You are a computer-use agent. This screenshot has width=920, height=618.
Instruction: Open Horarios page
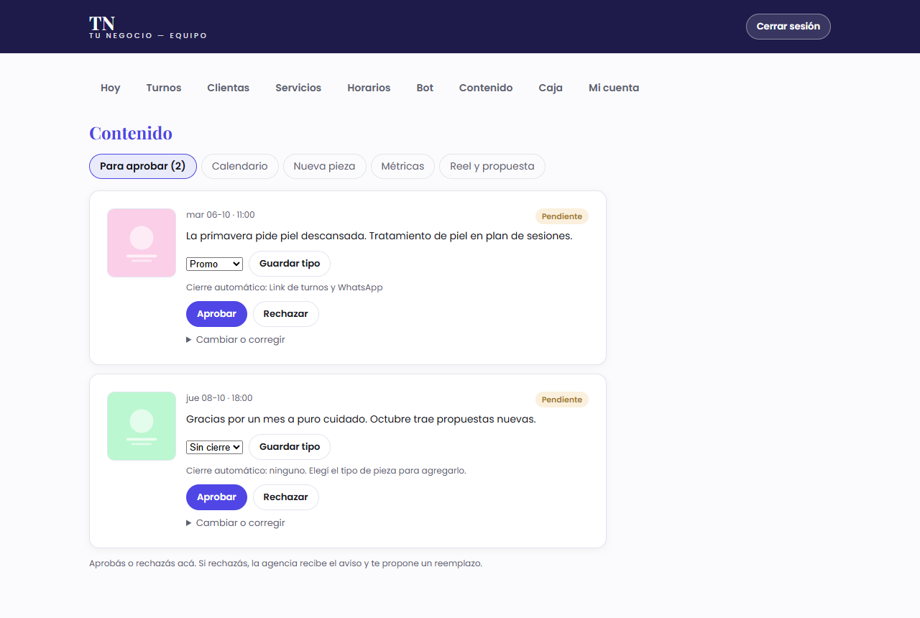coord(369,88)
